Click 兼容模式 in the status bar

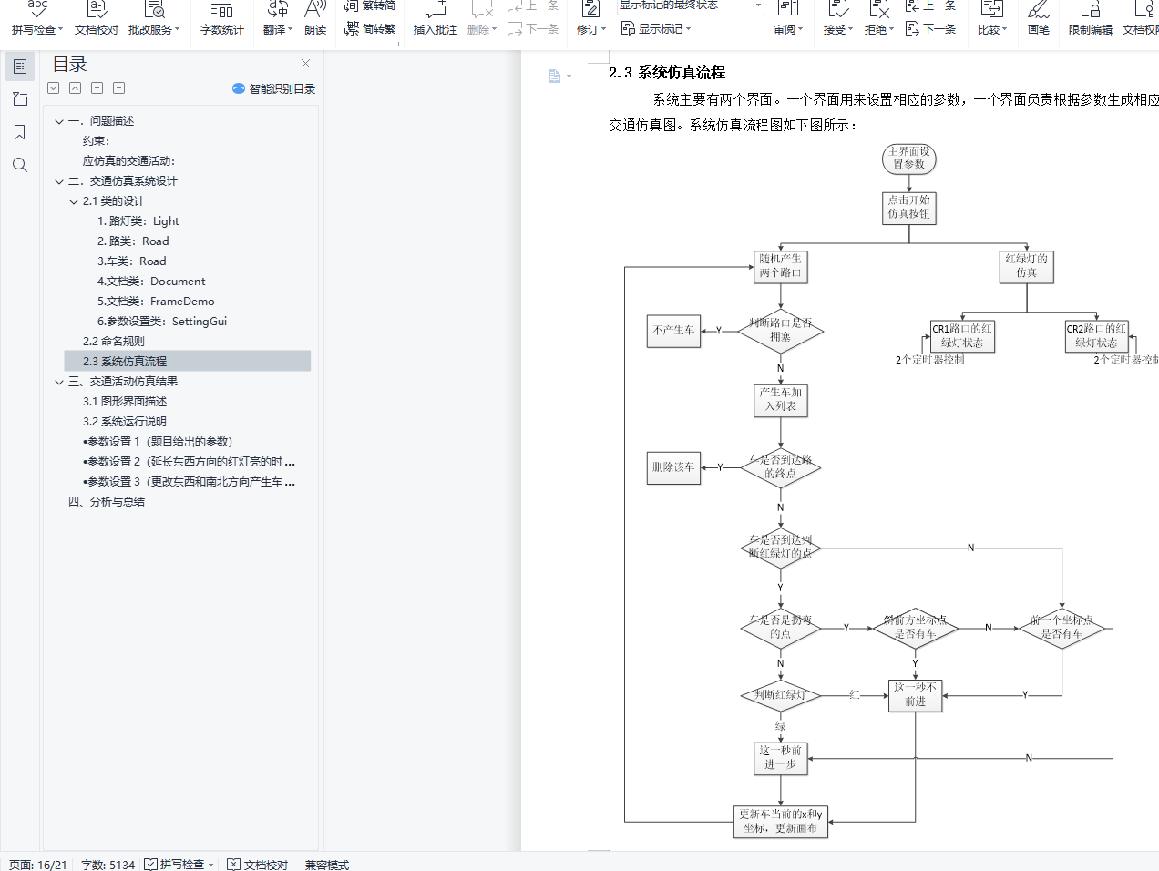(327, 864)
